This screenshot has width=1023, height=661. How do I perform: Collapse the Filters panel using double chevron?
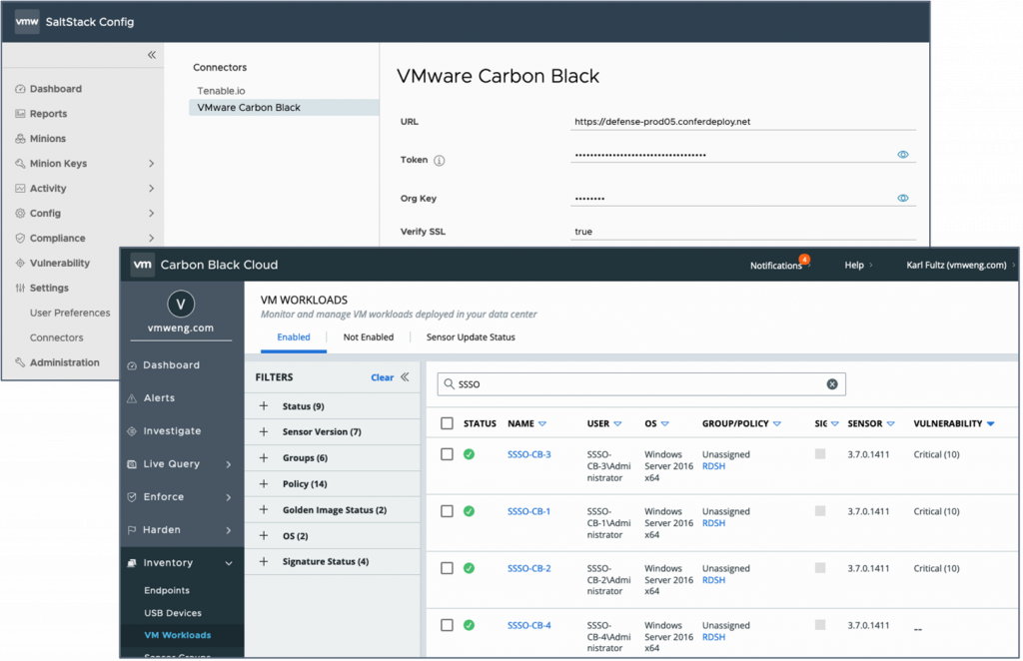[405, 377]
